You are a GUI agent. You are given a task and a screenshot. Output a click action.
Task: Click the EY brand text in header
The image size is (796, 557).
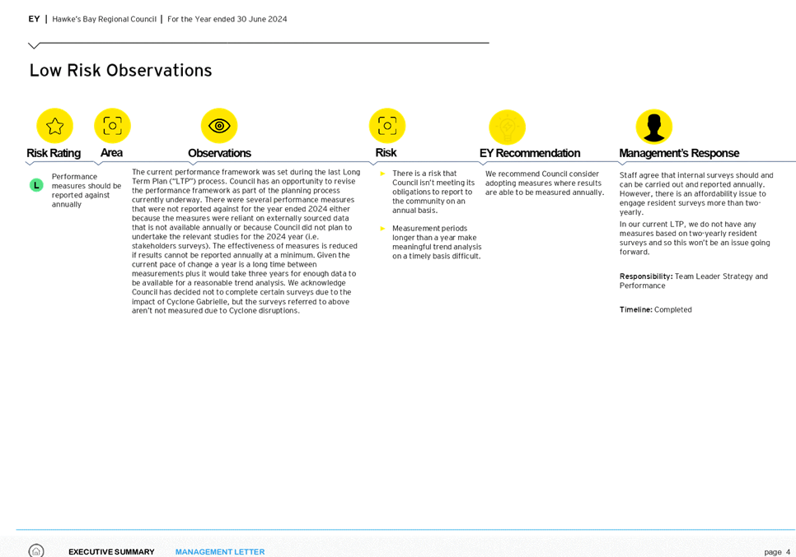(x=34, y=19)
